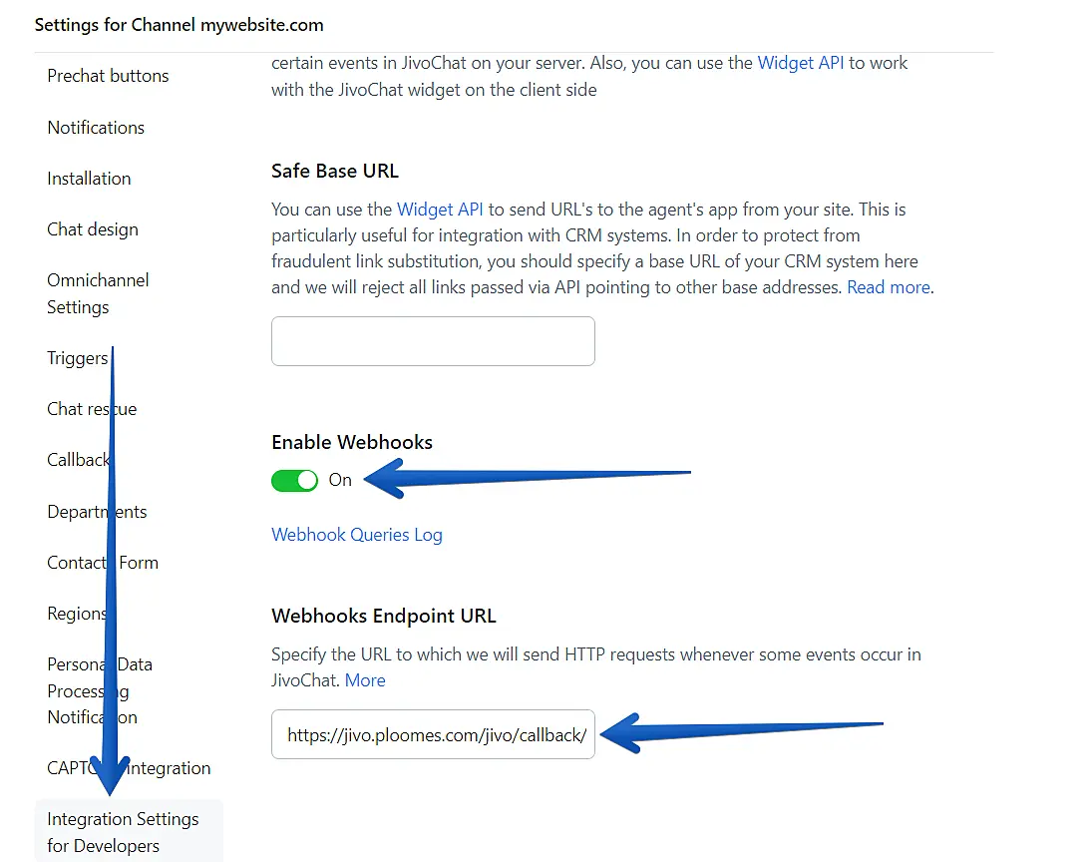Open the Triggers settings page
This screenshot has width=1091, height=862.
tap(77, 358)
